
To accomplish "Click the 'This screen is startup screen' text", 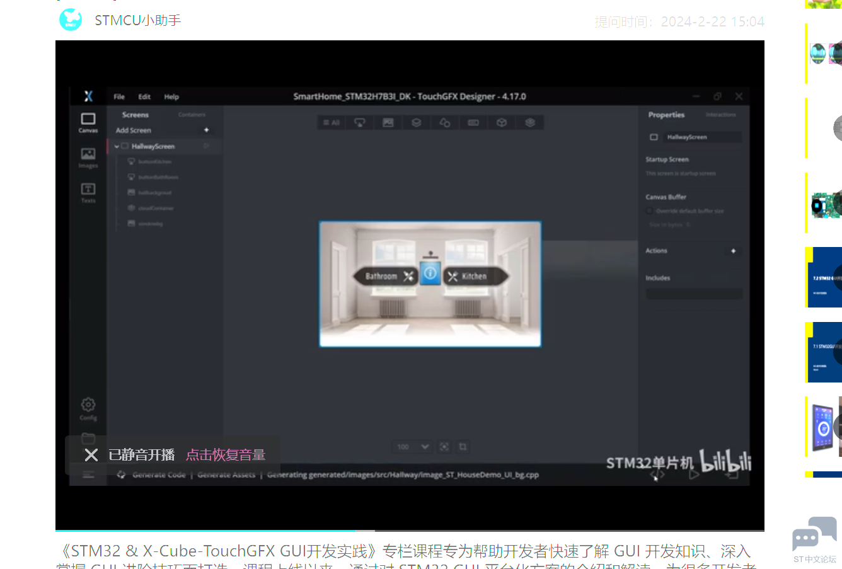I will (x=681, y=173).
